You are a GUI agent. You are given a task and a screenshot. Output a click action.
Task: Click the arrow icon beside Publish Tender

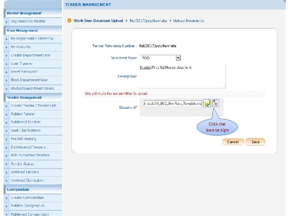[x=6, y=114]
